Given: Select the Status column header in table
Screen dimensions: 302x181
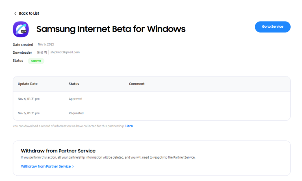Looking at the screenshot, I should coord(74,84).
